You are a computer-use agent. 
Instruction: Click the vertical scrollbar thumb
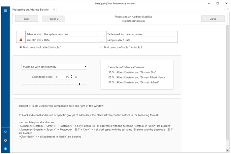228,84
